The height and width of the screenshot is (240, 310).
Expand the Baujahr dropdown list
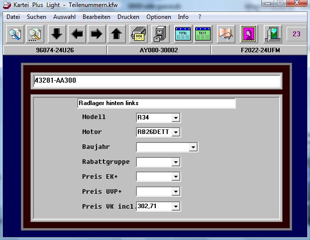[x=193, y=147]
